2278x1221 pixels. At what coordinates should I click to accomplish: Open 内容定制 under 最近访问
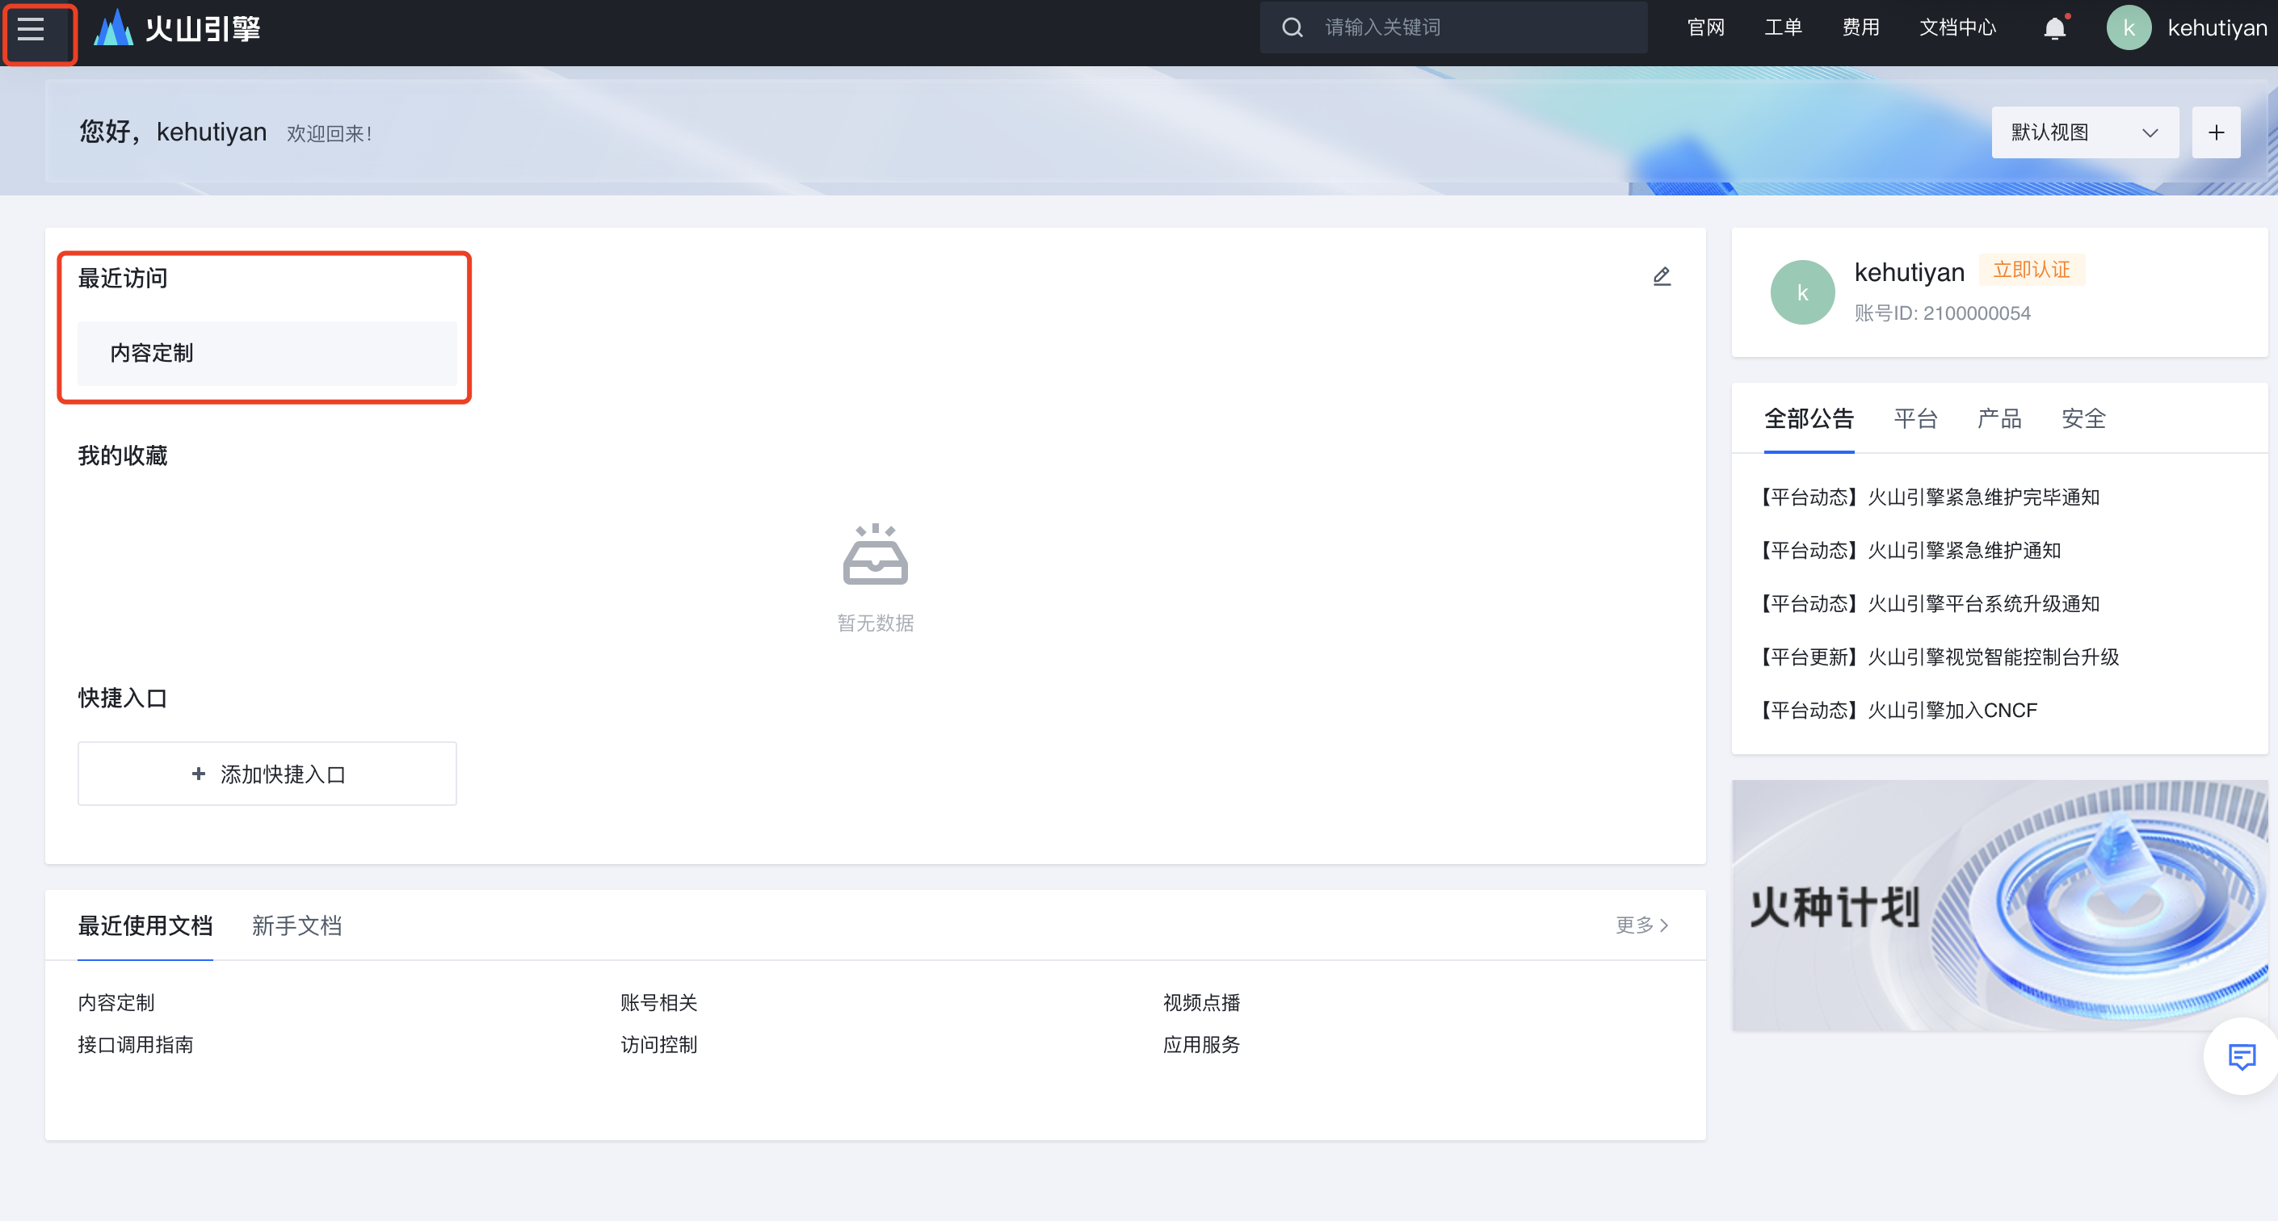tap(267, 353)
